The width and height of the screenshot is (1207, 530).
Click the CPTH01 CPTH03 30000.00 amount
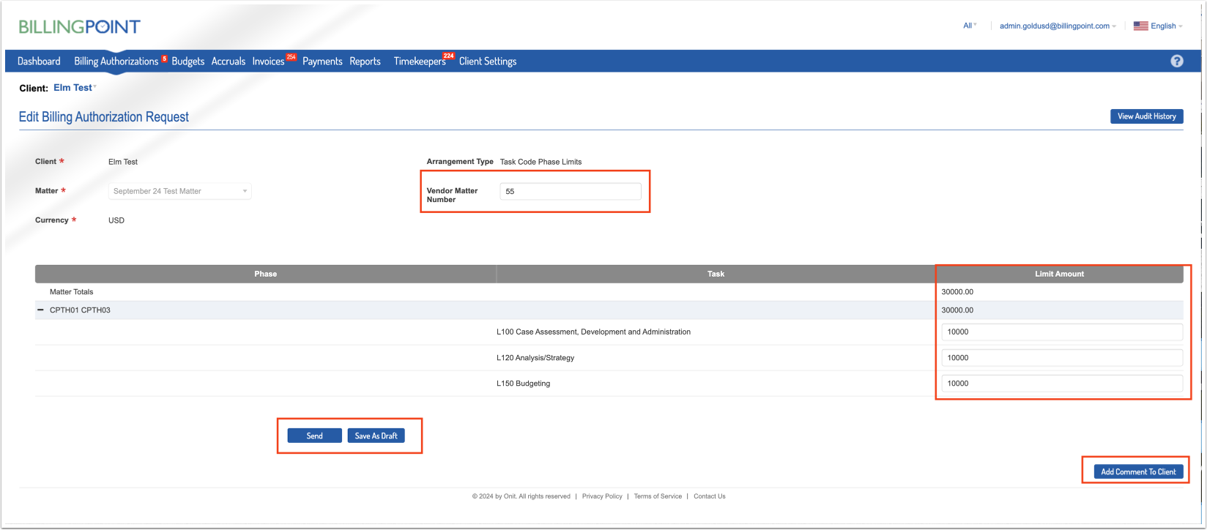[x=957, y=310]
